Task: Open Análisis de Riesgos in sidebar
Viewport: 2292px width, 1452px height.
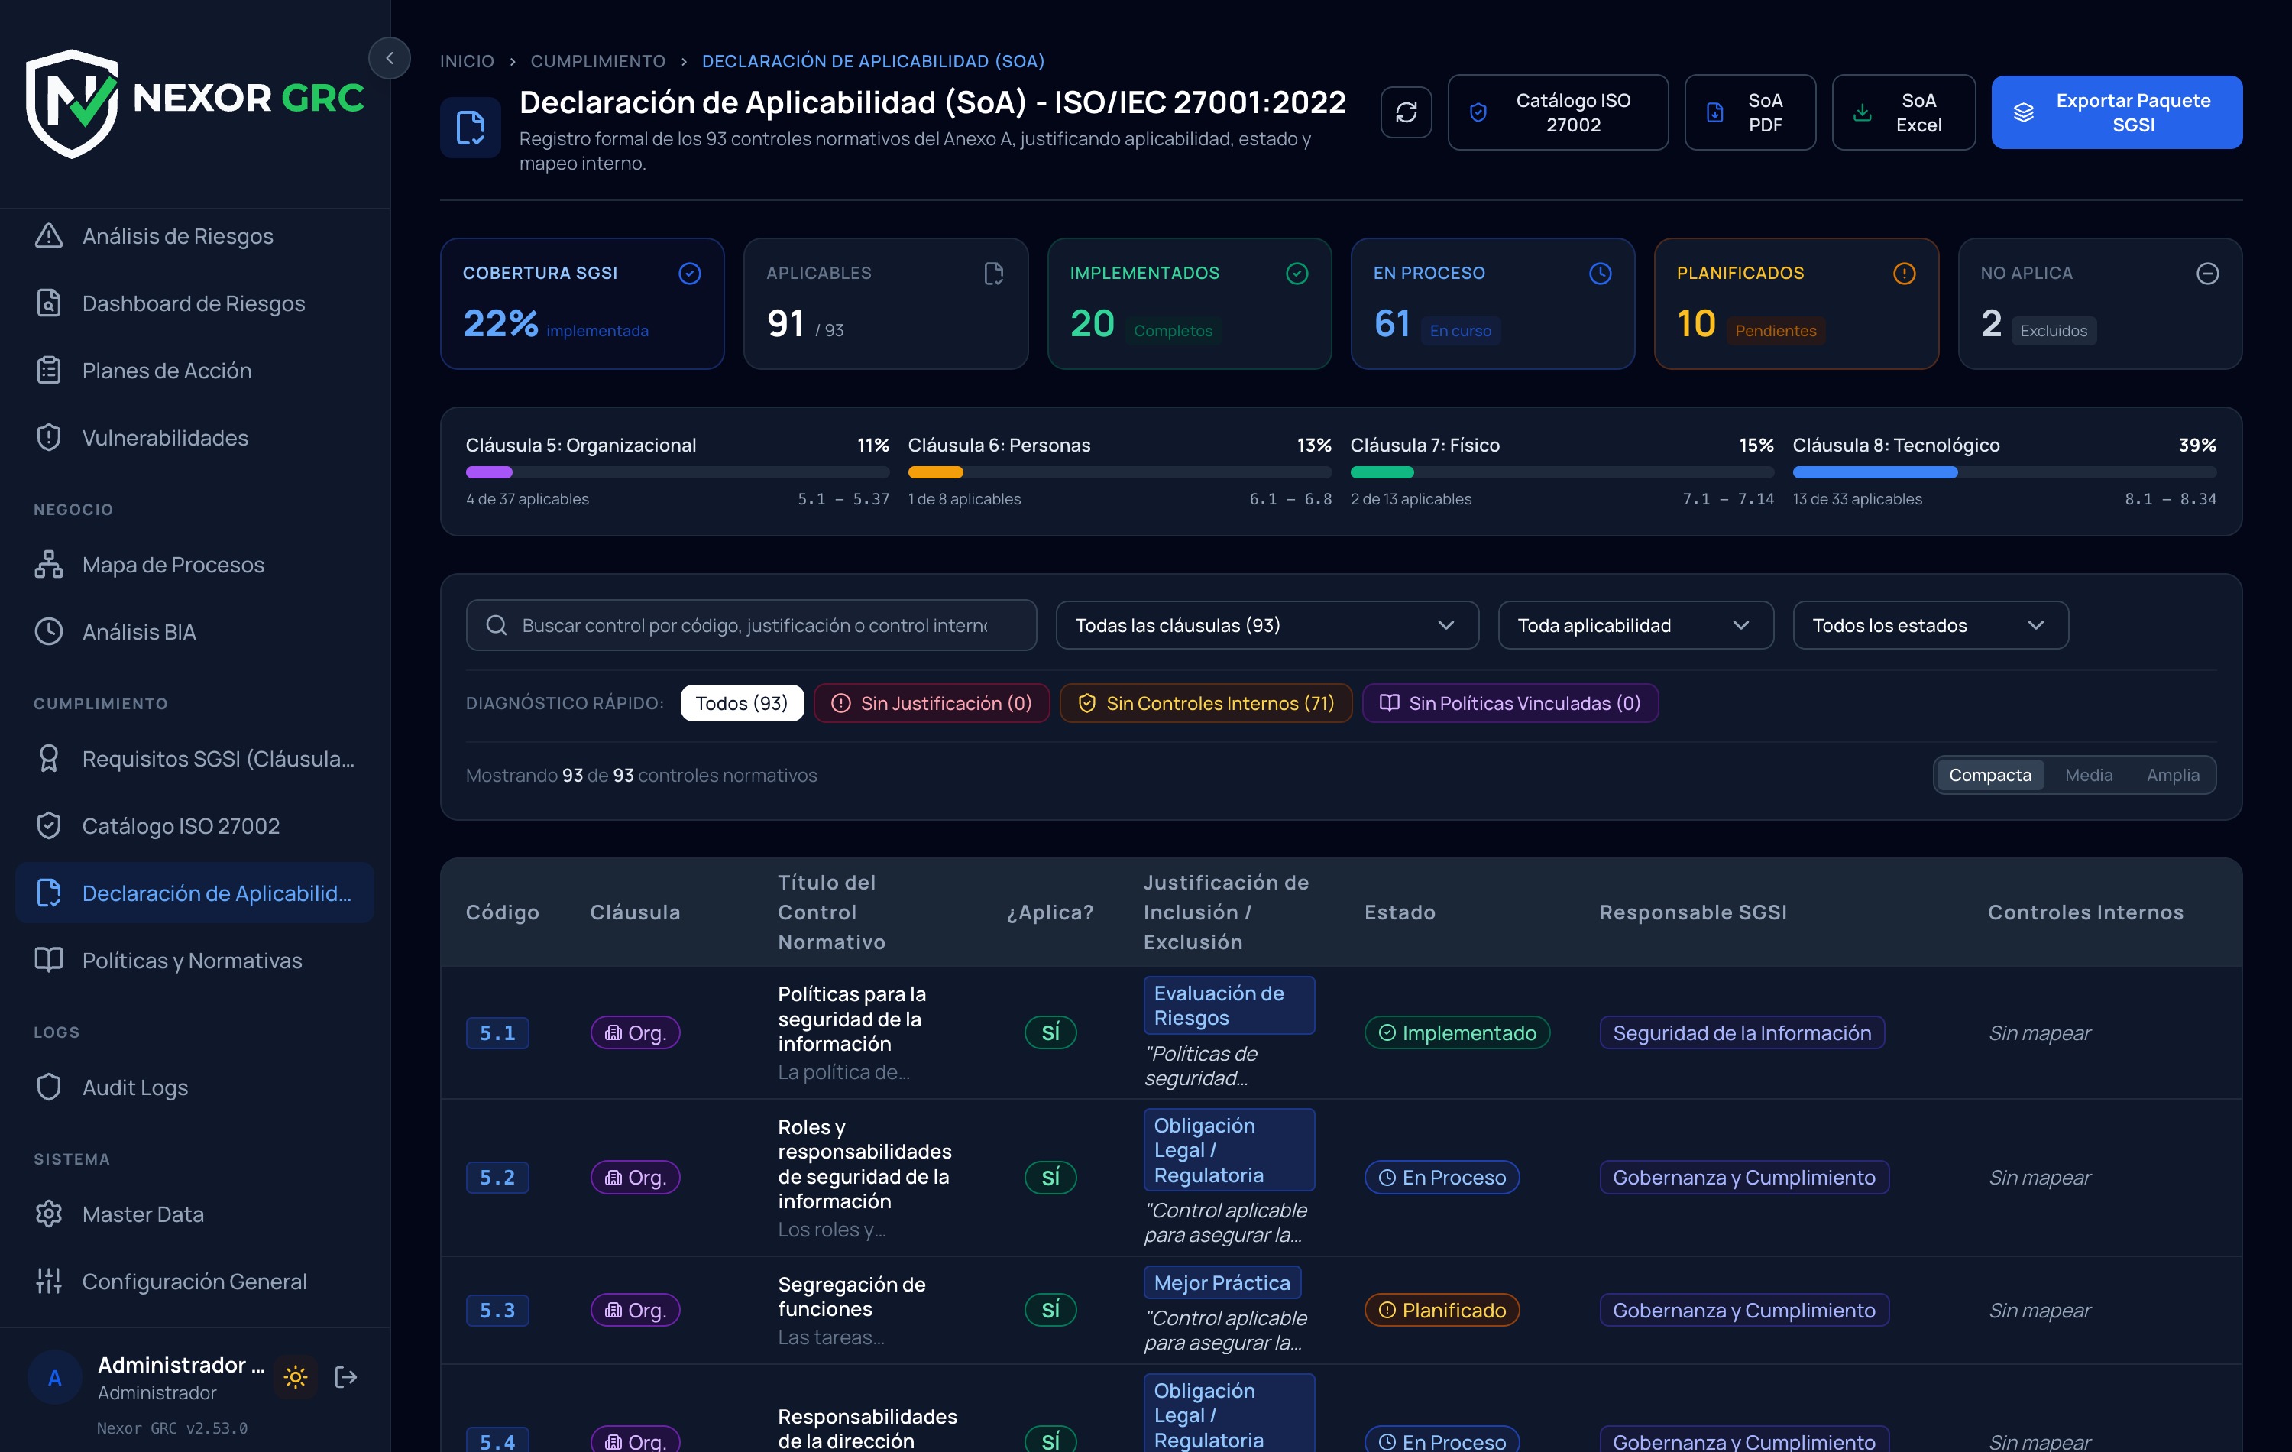Action: click(x=195, y=236)
